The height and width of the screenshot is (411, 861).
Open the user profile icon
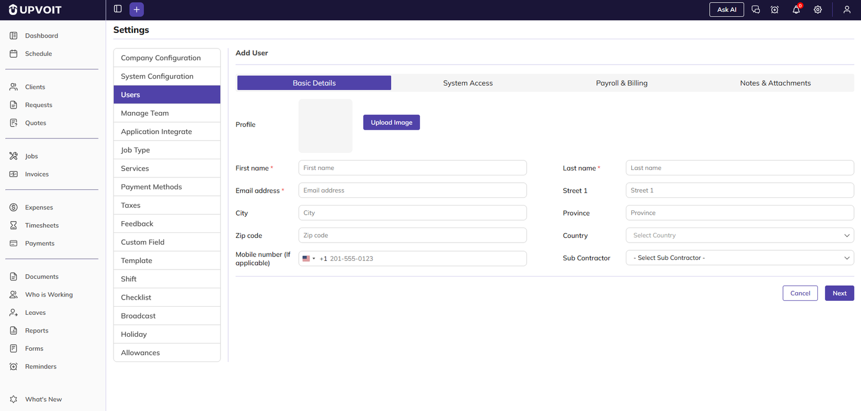[x=846, y=10]
